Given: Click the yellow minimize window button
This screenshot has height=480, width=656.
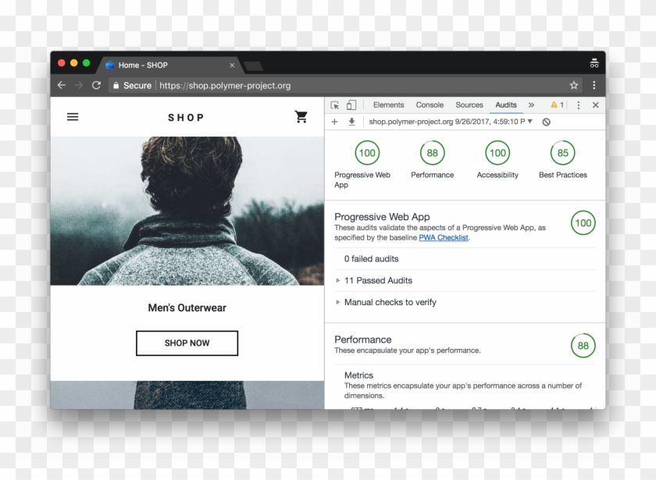Looking at the screenshot, I should tap(74, 62).
